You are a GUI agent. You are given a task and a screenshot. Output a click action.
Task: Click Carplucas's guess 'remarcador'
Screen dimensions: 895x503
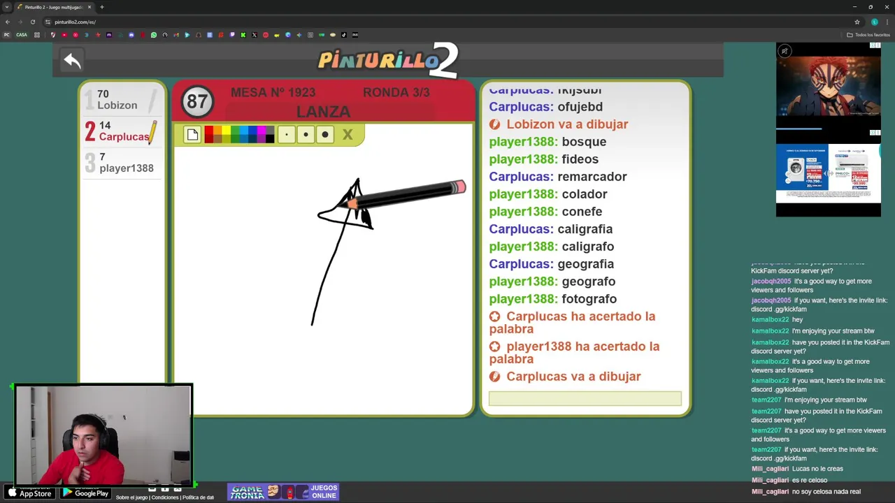click(592, 177)
